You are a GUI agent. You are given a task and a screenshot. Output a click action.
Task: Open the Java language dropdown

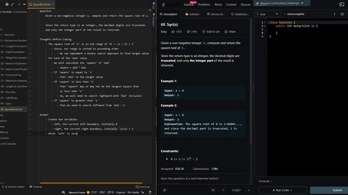(267, 14)
